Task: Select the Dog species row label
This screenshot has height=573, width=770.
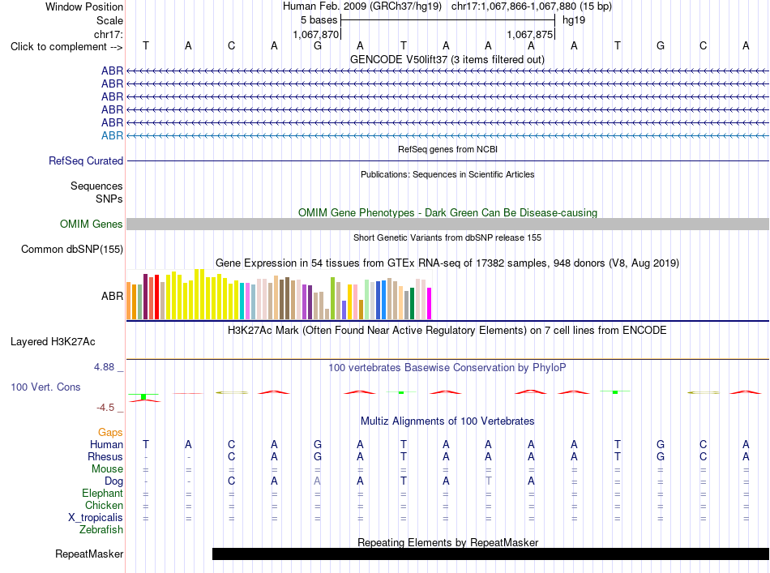Action: (113, 481)
